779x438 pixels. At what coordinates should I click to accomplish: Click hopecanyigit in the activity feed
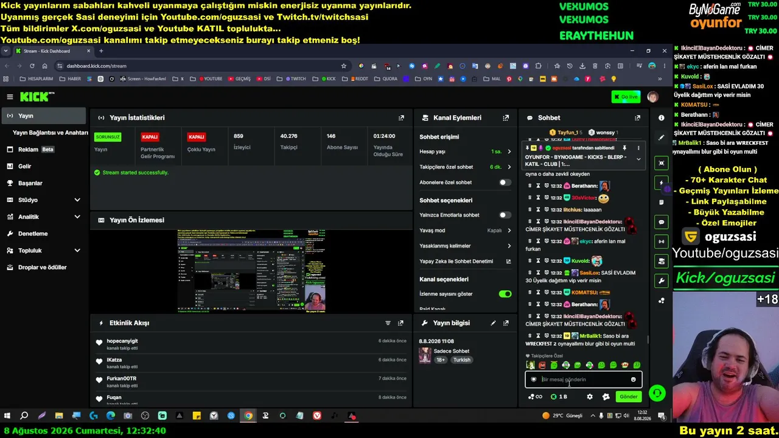(122, 341)
